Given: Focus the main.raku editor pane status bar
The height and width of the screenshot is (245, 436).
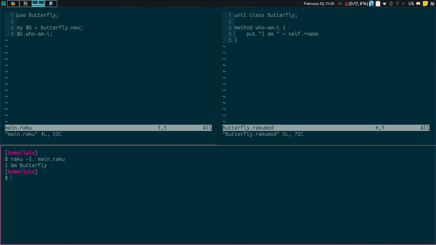Looking at the screenshot, I should [108, 128].
